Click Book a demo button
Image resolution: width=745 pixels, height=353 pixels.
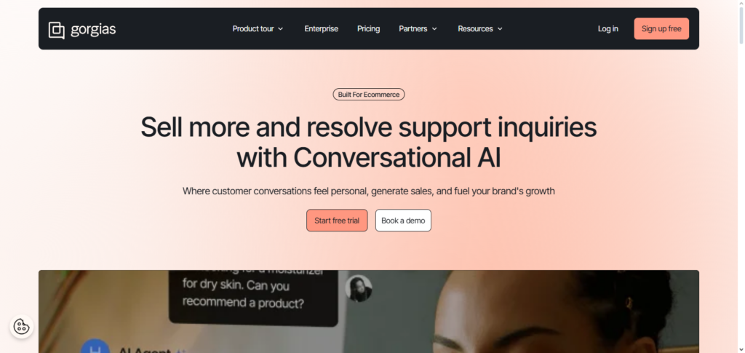click(x=403, y=221)
